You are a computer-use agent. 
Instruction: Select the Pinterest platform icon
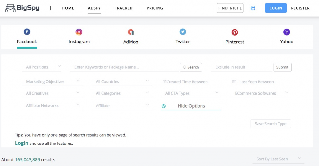pyautogui.click(x=235, y=32)
